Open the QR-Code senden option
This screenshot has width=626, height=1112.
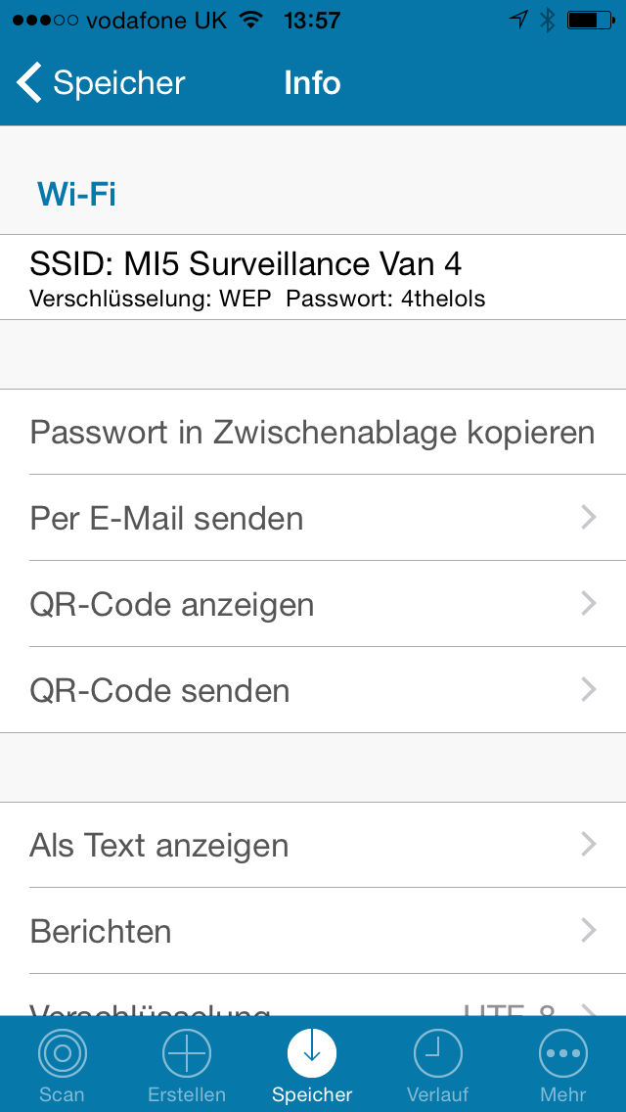pos(312,690)
